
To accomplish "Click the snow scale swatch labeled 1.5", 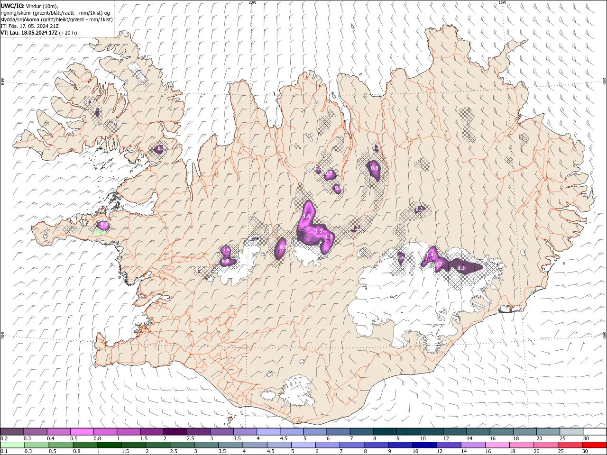I will pos(152,432).
